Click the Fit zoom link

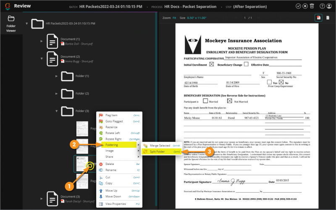click(x=174, y=18)
